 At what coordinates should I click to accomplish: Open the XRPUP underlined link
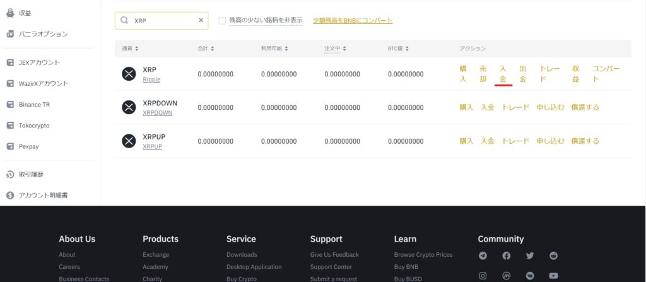click(153, 146)
